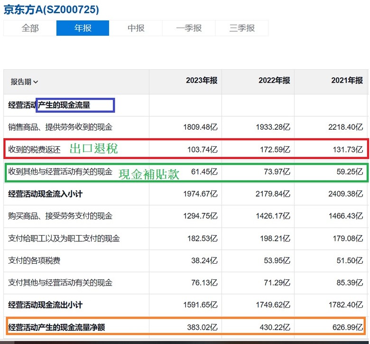Click the value 2179.84亿
Image resolution: width=370 pixels, height=344 pixels.
pyautogui.click(x=273, y=194)
